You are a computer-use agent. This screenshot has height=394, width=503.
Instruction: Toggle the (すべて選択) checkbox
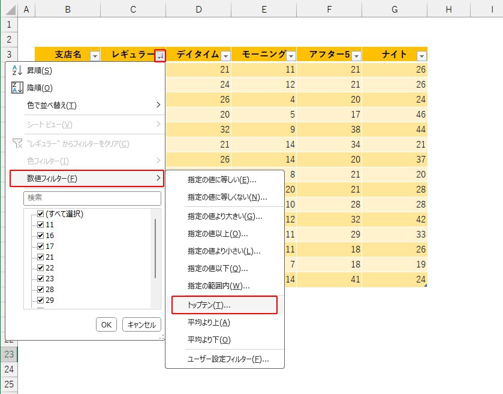(41, 214)
